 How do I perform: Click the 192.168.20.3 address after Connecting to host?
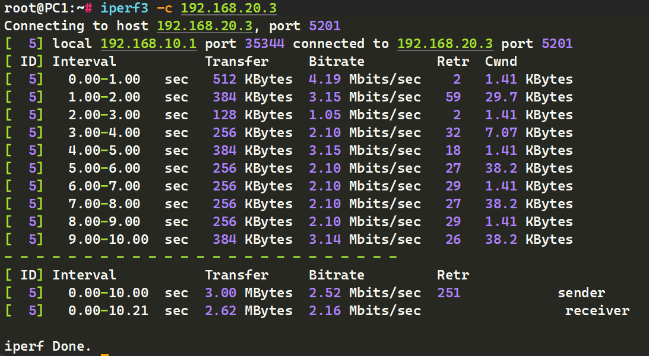pos(205,26)
